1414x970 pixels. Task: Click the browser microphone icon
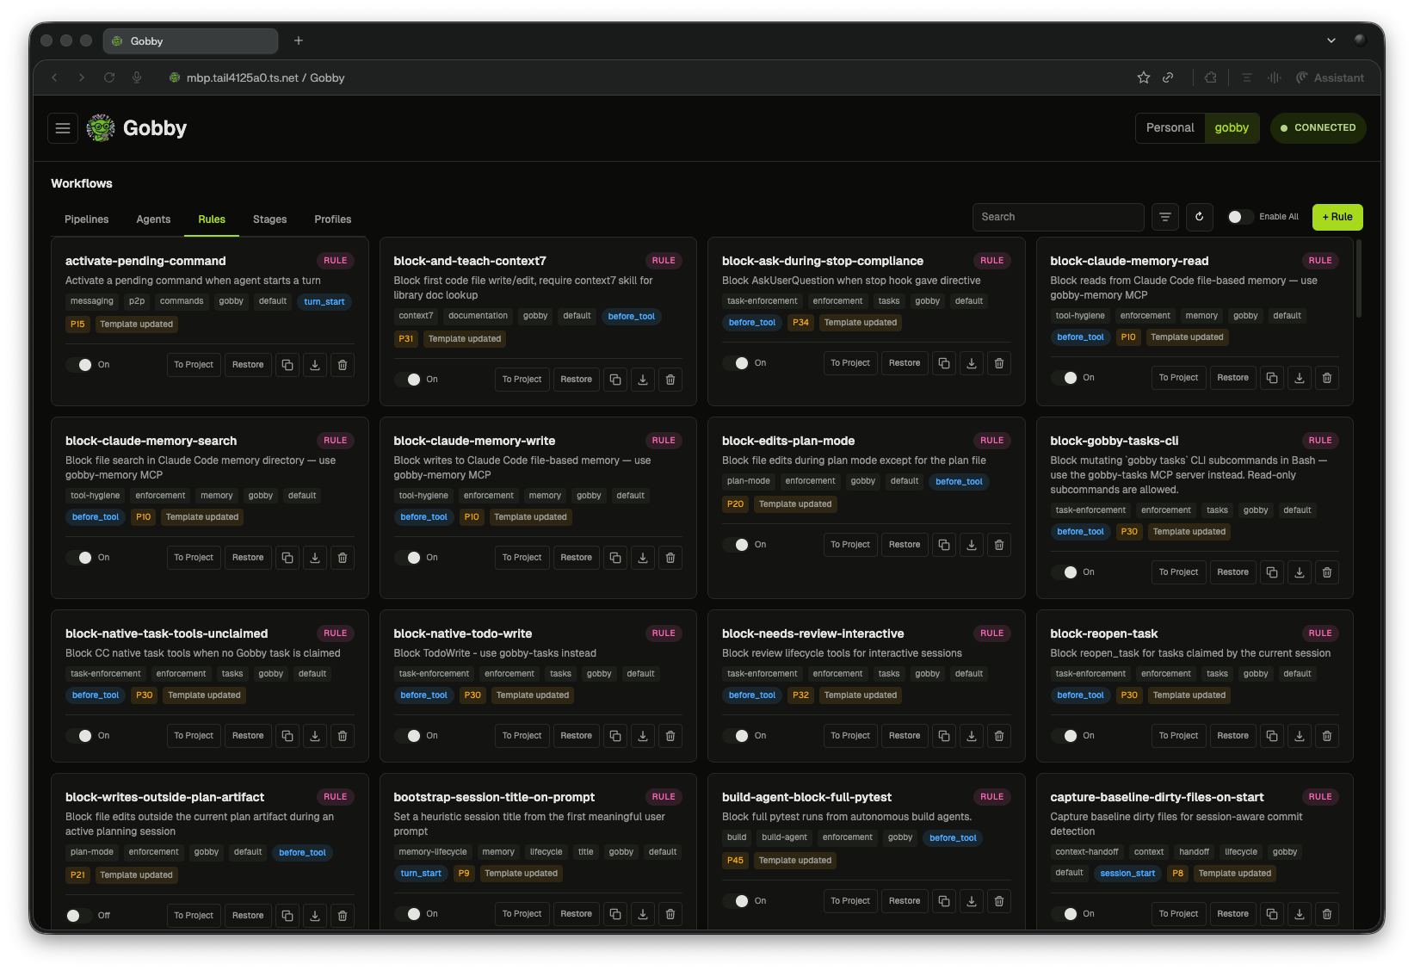[137, 77]
